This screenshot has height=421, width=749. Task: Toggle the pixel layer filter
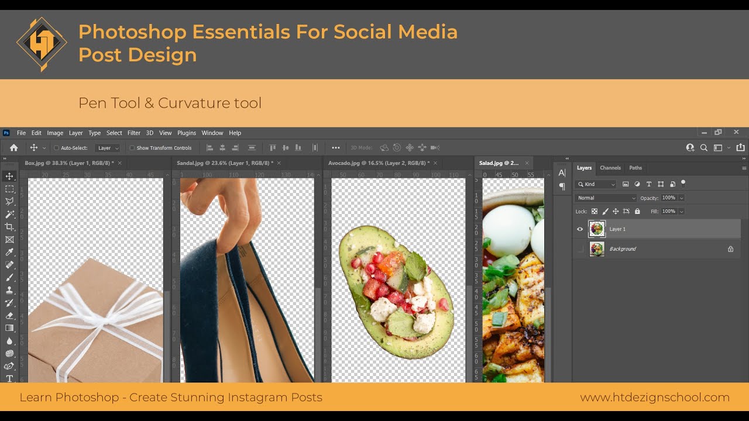[626, 184]
